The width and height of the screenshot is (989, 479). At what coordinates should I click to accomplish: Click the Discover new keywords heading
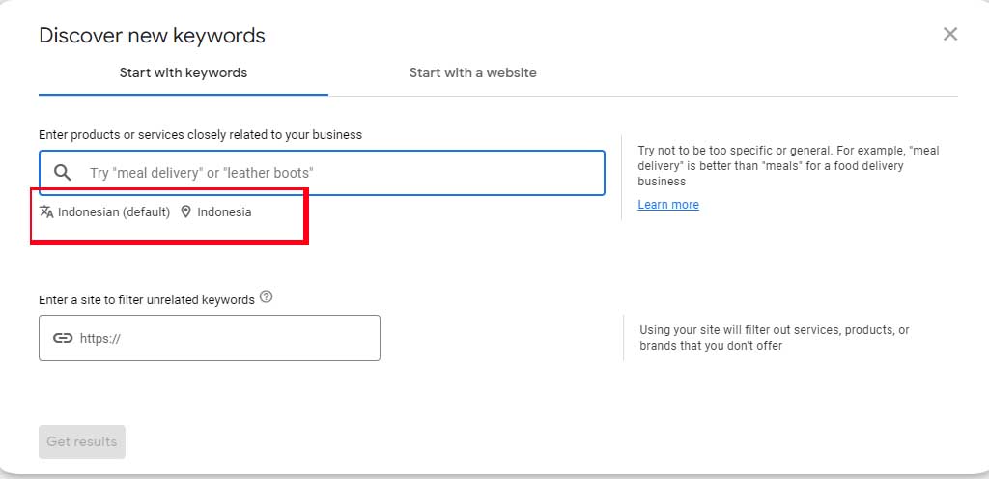pos(152,36)
